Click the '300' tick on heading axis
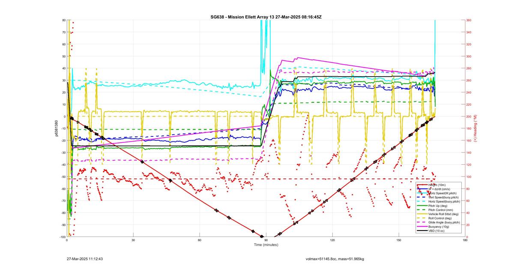514x266 pixels. (x=469, y=56)
